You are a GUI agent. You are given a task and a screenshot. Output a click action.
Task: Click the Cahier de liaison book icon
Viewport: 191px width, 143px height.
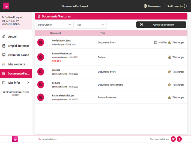click(x=4, y=55)
